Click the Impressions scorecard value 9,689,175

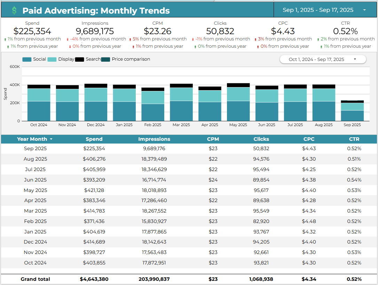(x=95, y=31)
